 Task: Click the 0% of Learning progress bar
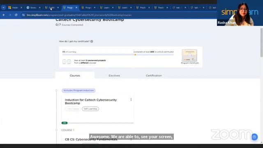[x=118, y=55]
